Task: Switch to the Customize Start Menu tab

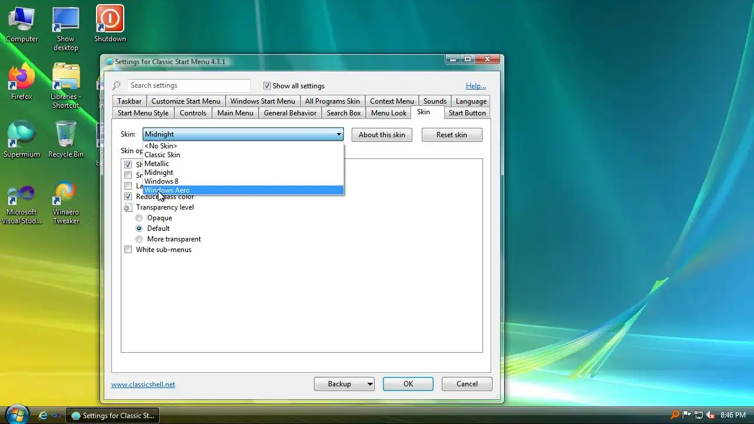Action: click(186, 101)
